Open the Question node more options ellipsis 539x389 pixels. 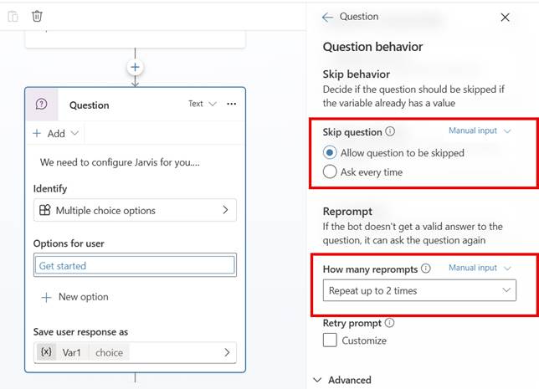coord(232,105)
